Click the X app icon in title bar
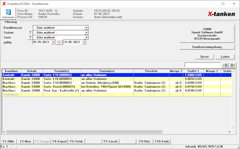 (x=4, y=4)
